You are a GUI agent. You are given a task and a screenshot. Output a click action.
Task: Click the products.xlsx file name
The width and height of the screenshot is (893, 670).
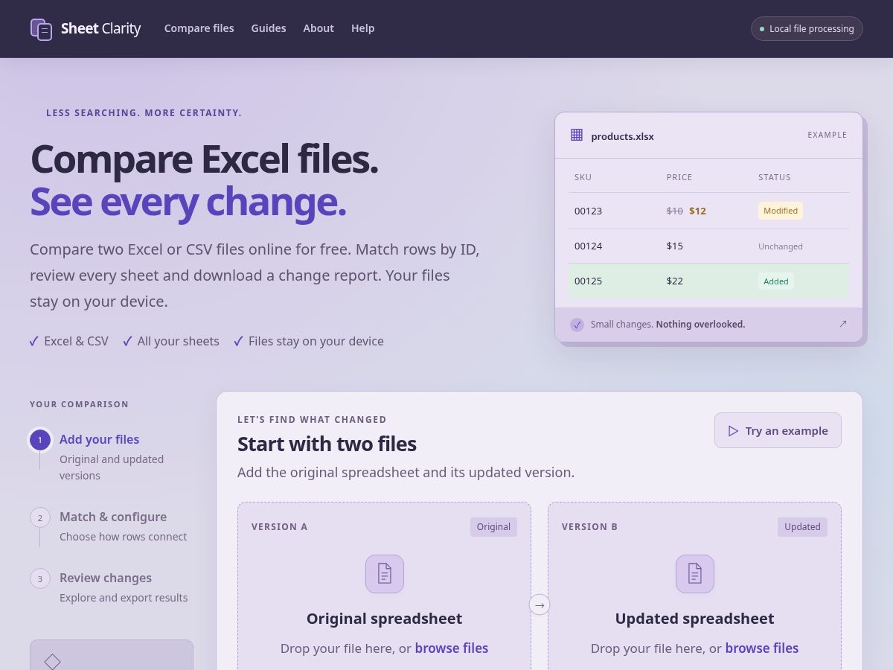click(622, 136)
